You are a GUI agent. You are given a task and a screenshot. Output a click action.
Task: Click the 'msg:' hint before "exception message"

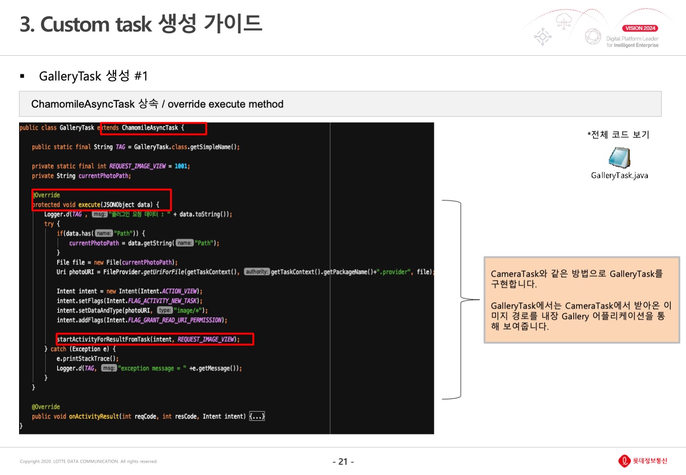(x=109, y=368)
